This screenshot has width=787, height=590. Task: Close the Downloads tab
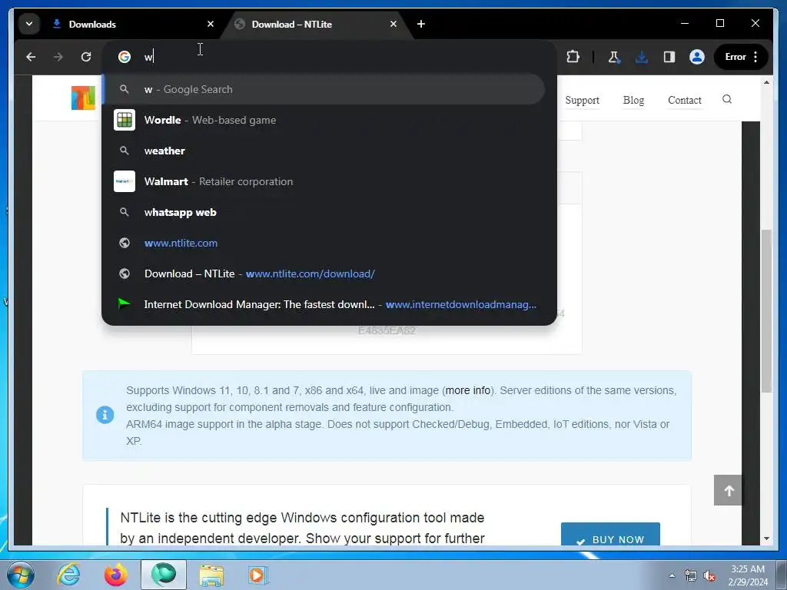pyautogui.click(x=211, y=24)
